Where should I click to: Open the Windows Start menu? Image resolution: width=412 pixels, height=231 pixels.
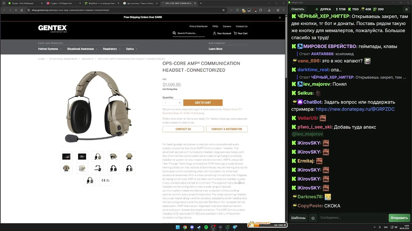(x=177, y=227)
